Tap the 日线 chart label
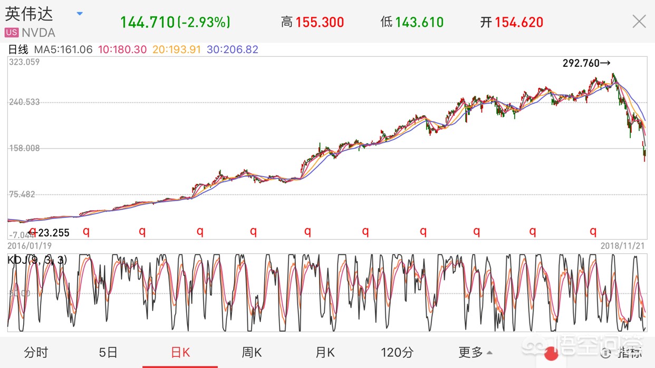The width and height of the screenshot is (655, 368). [18, 49]
